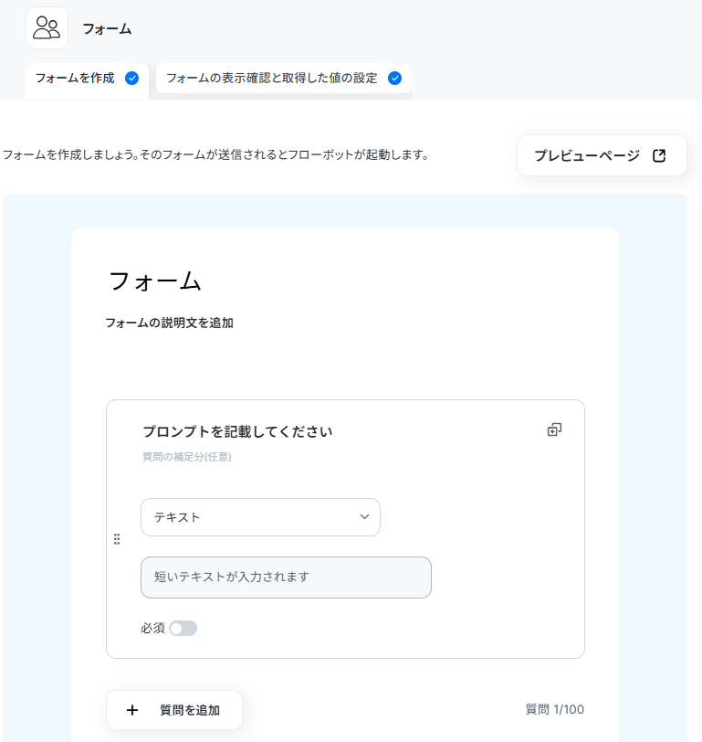Expand the chevron arrow of テキスト dropdown

[x=364, y=517]
